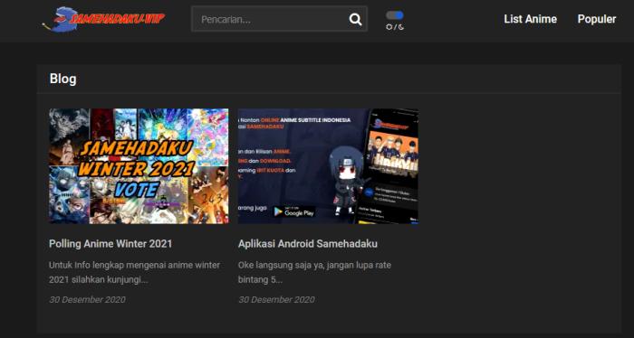Click the magnifier search icon

tap(355, 19)
